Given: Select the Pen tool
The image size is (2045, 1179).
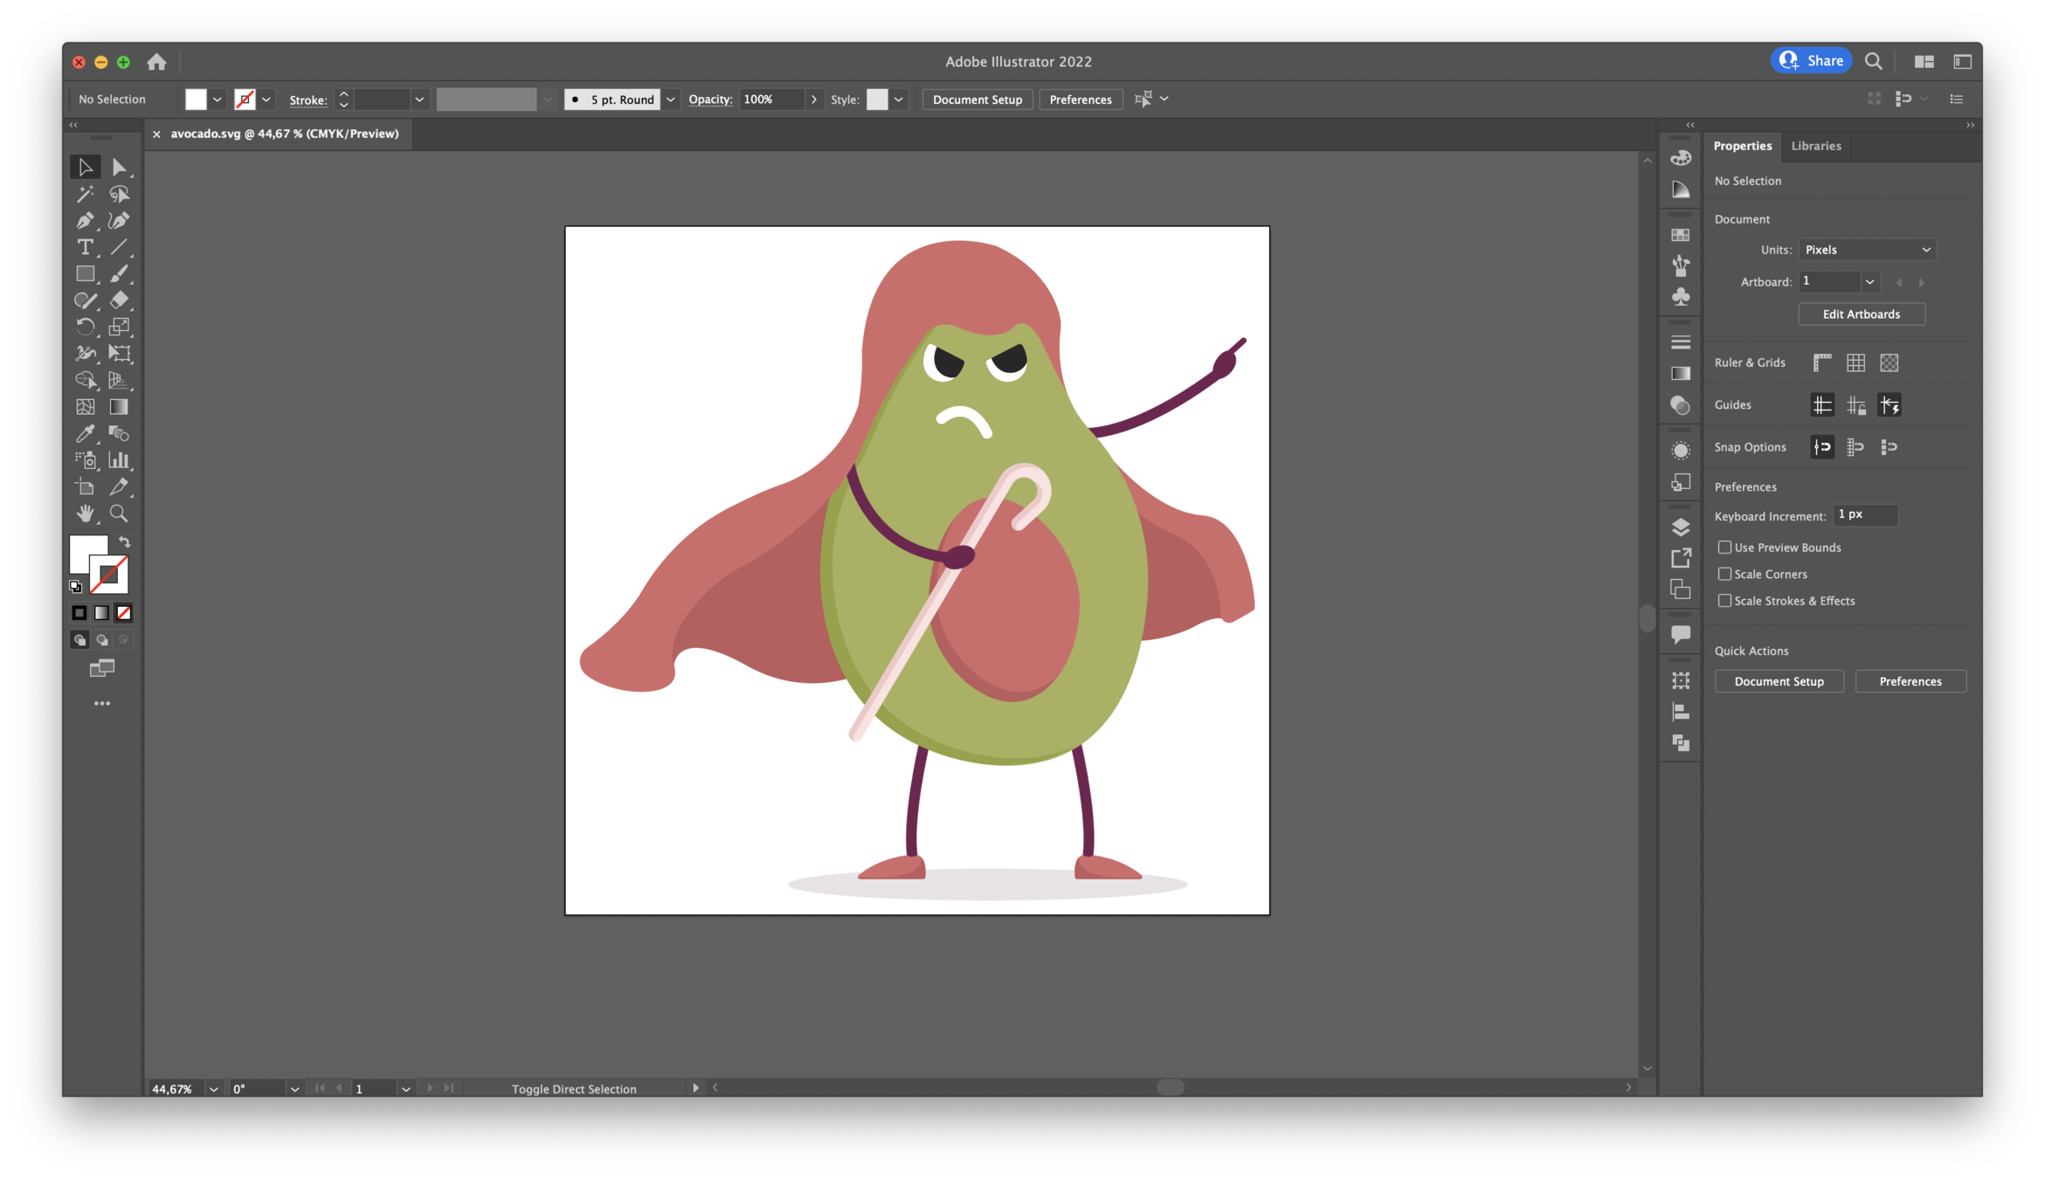Looking at the screenshot, I should pyautogui.click(x=85, y=221).
